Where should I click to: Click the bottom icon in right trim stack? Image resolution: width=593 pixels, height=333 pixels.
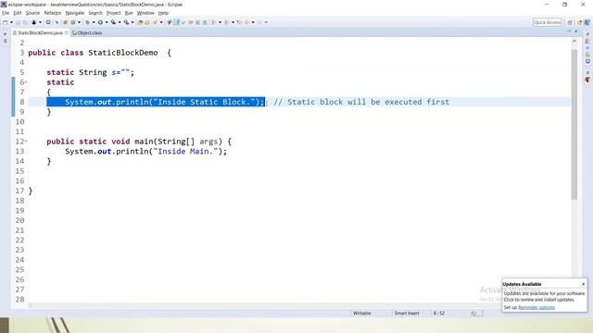[587, 80]
